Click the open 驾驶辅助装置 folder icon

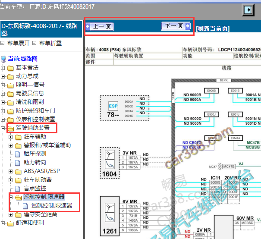pos(11,129)
